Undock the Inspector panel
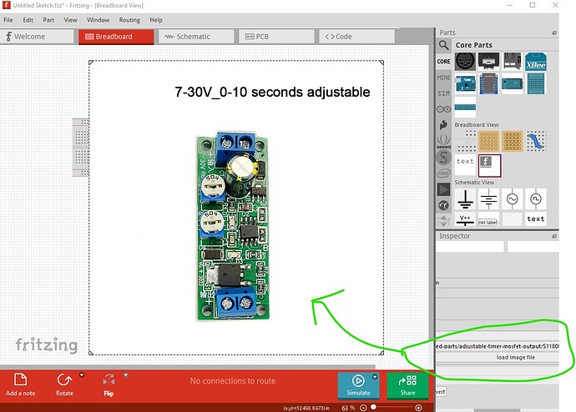 click(x=554, y=236)
